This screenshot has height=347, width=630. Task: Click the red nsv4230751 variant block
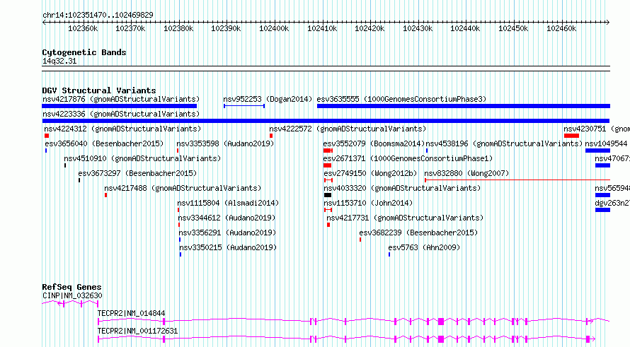point(571,136)
